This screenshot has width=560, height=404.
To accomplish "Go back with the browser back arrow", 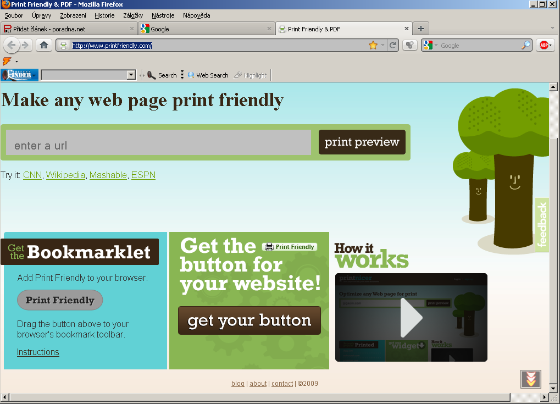I will tap(12, 46).
